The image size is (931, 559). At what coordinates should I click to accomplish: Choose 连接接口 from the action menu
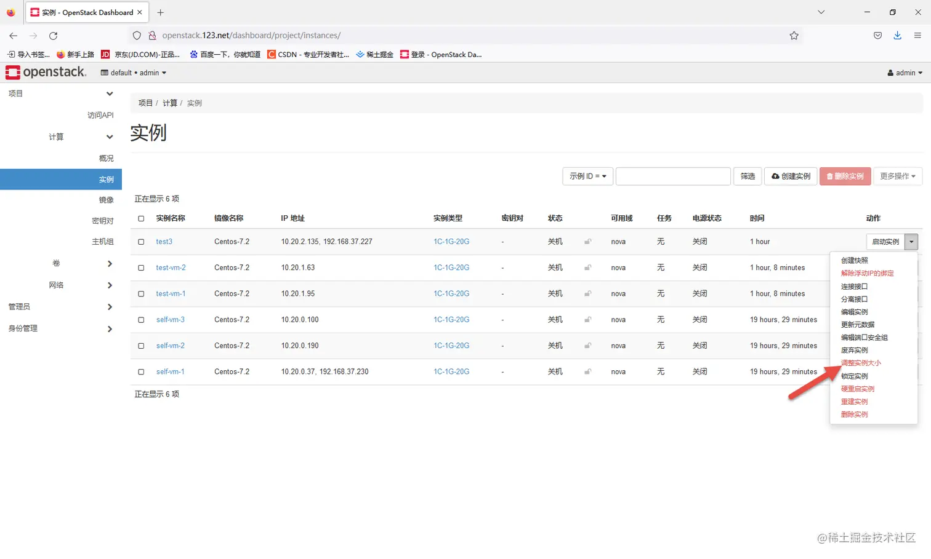coord(855,287)
